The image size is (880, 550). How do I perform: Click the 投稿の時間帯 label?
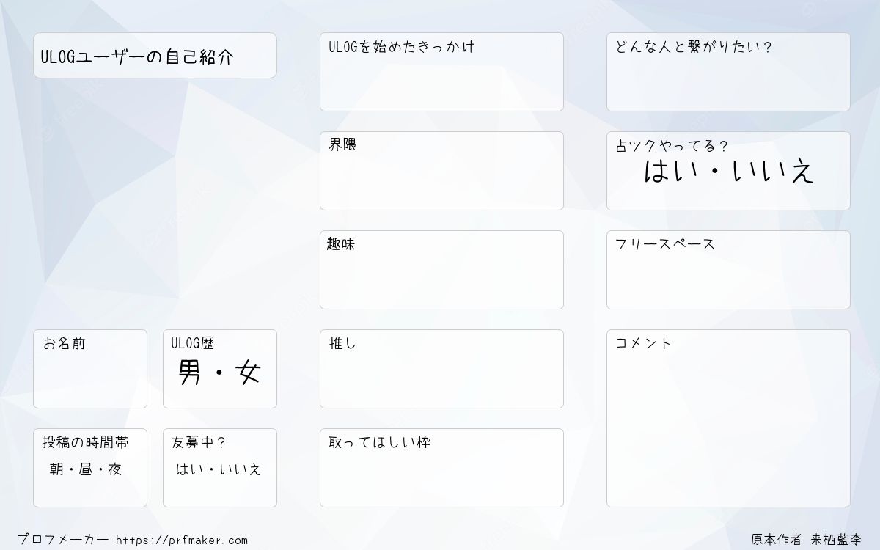point(85,442)
